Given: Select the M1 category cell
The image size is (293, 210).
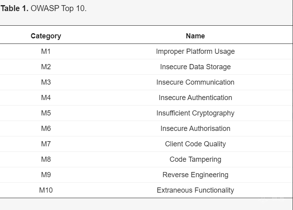Looking at the screenshot, I should click(46, 51).
